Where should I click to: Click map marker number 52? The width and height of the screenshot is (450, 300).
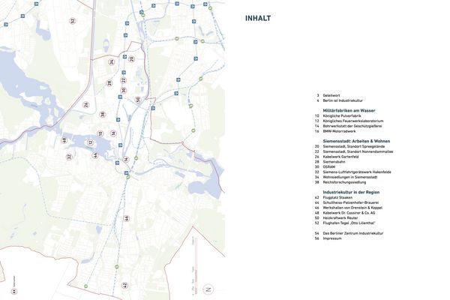click(73, 21)
